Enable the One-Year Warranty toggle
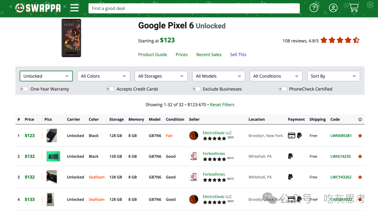This screenshot has width=378, height=214. click(x=24, y=89)
